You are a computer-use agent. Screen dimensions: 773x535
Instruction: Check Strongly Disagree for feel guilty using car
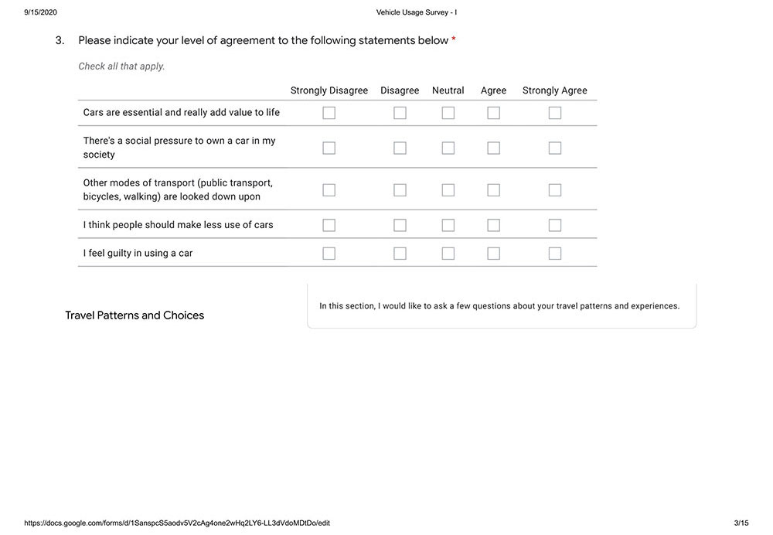(x=329, y=254)
